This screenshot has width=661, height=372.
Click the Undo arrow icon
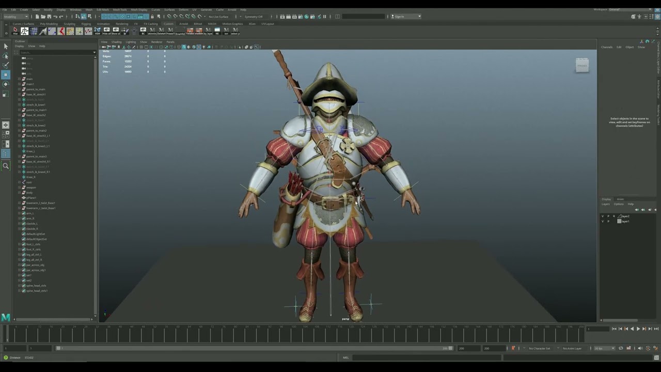tap(55, 17)
